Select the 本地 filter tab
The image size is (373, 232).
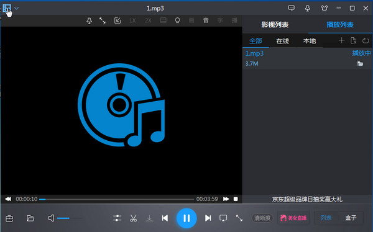pyautogui.click(x=310, y=41)
